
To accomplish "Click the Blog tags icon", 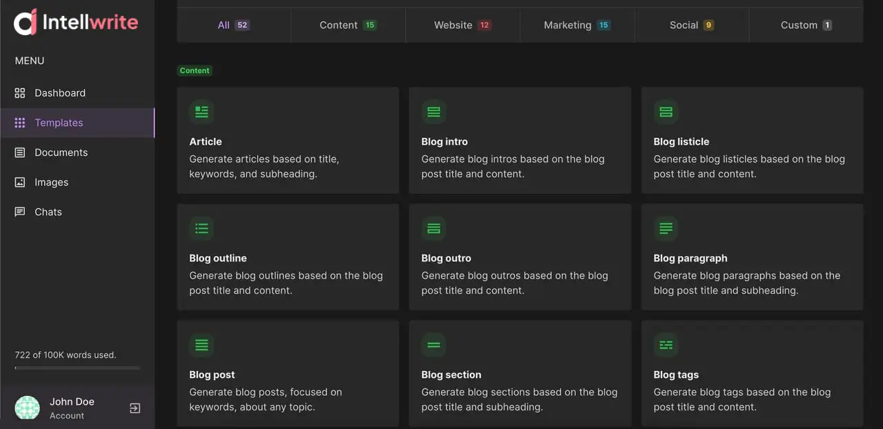I will click(x=666, y=344).
